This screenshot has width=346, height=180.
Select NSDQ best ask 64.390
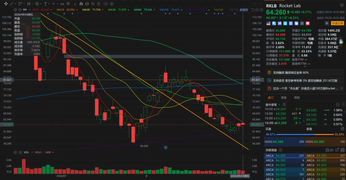[325, 142]
